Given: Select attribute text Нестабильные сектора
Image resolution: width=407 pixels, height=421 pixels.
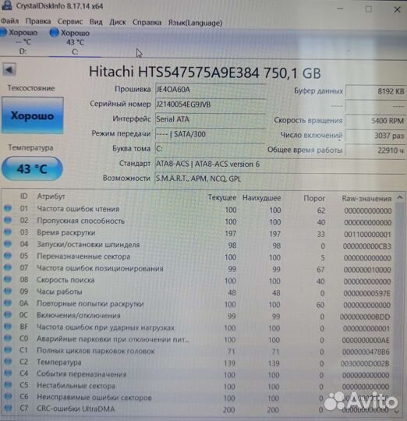Looking at the screenshot, I should coord(76,386).
